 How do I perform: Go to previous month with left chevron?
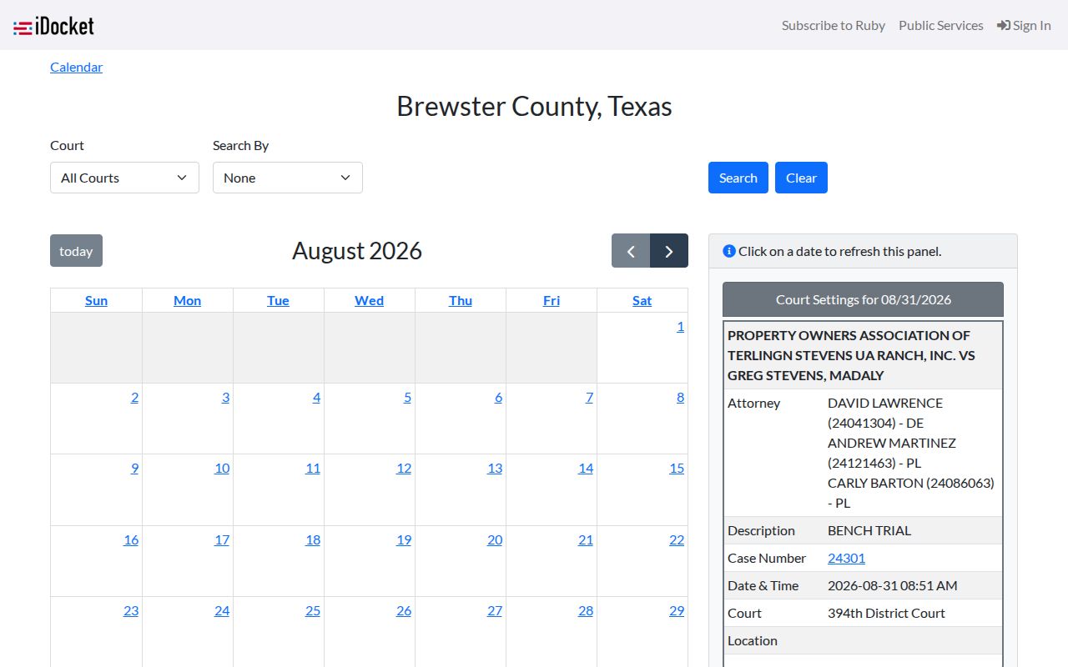coord(631,251)
